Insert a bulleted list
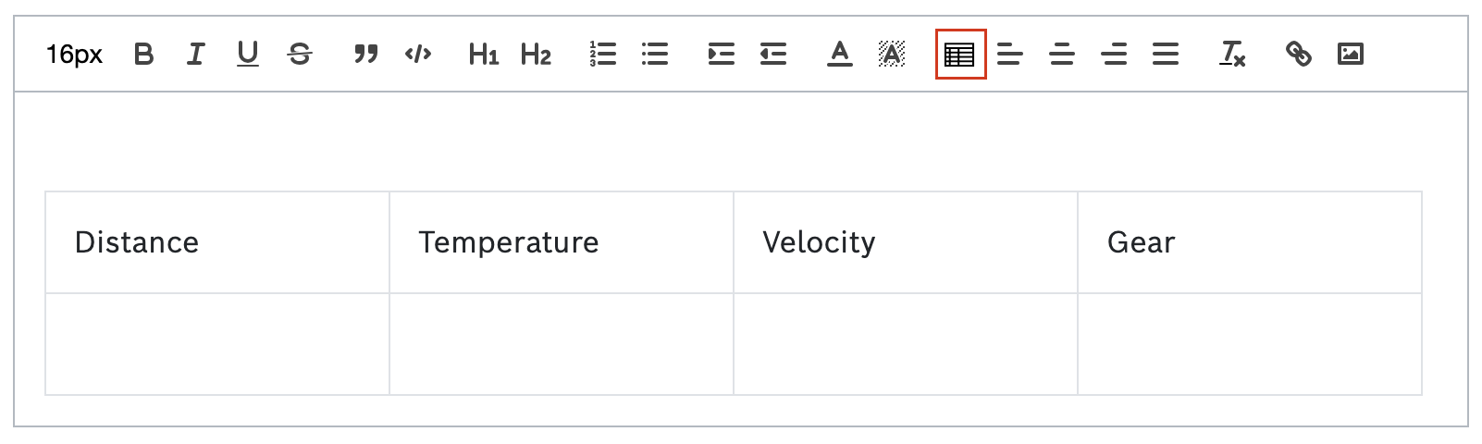 point(655,55)
